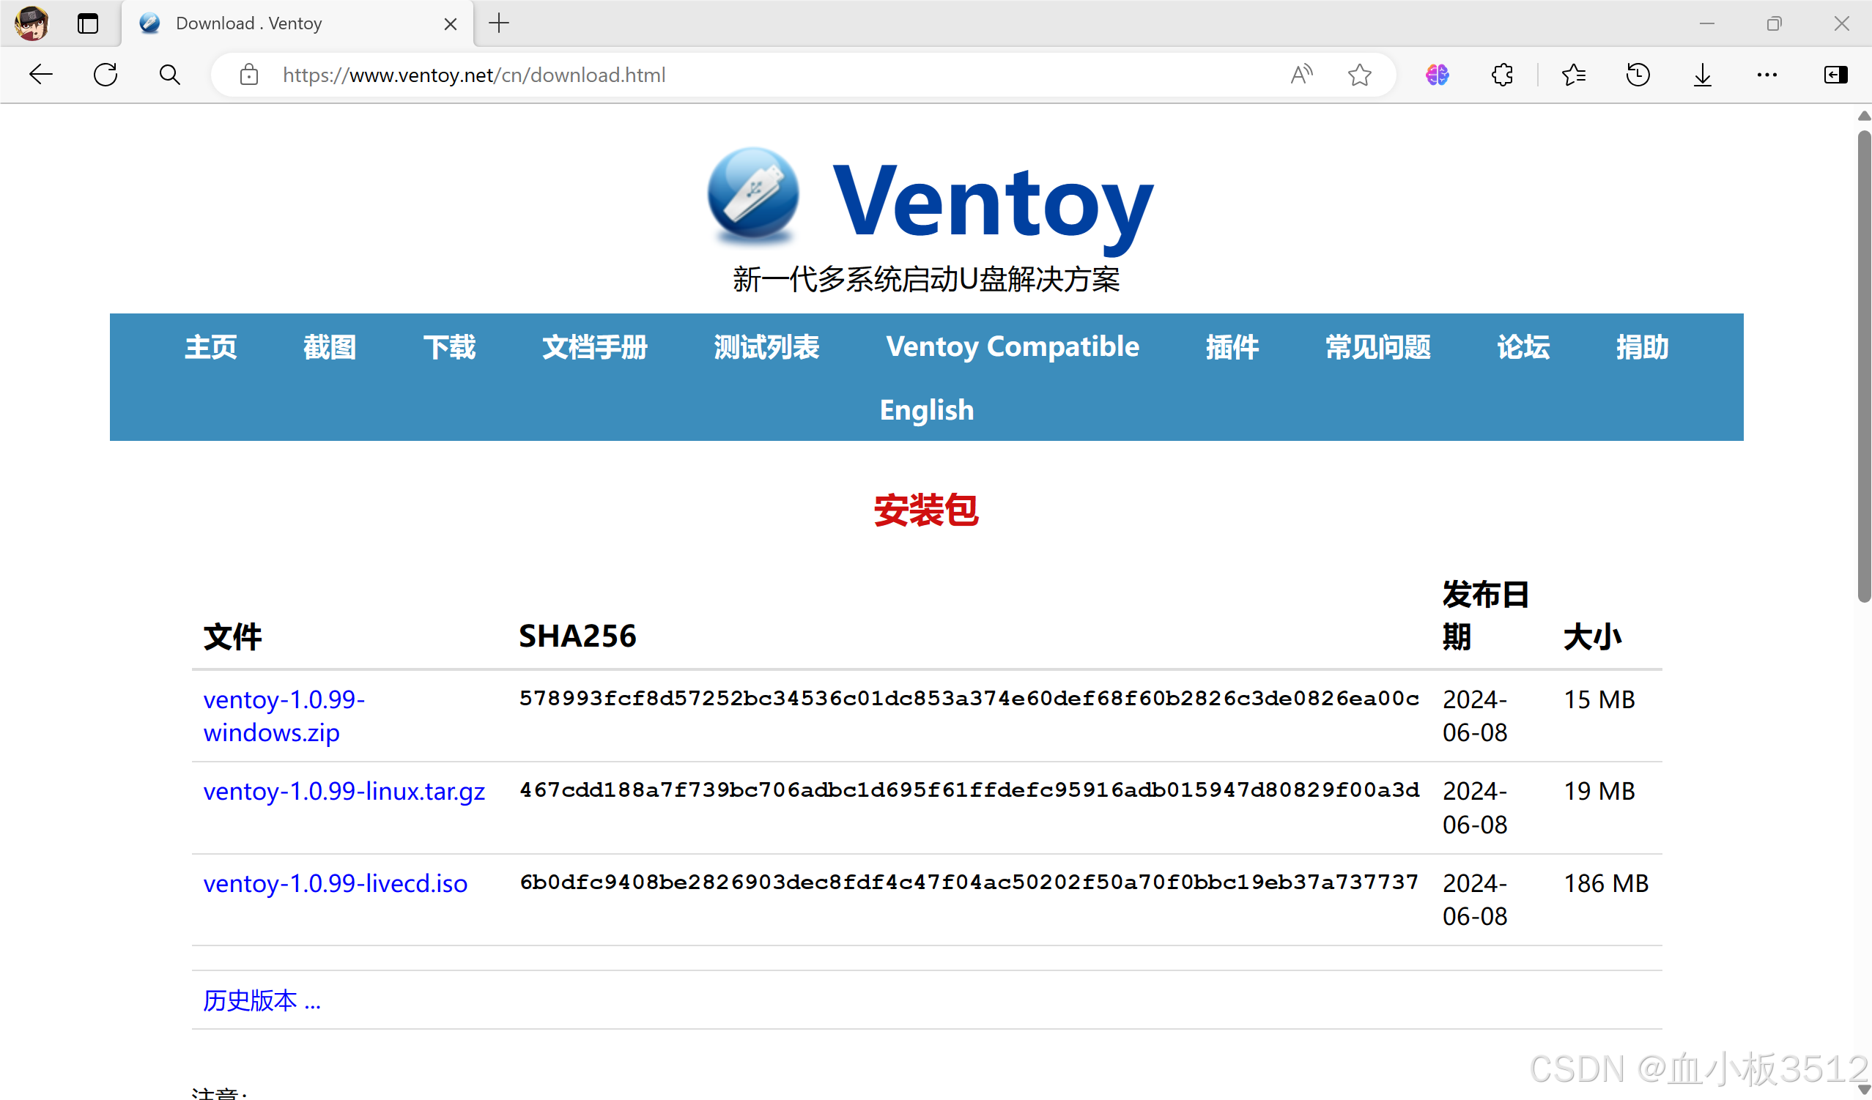Click the 新一代多系统启动U盘解决方案 tagline
Screen dimensions: 1872x1100
(x=926, y=279)
